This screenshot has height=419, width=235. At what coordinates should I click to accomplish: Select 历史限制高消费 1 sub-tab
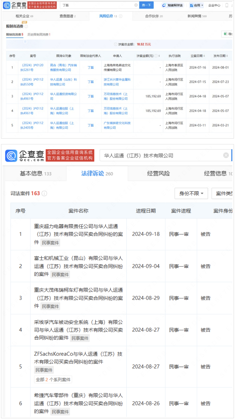pos(39,34)
